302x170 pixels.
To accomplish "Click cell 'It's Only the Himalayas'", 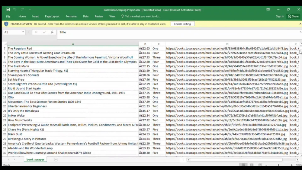I will [x=73, y=111].
